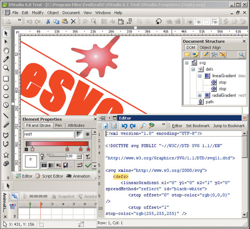The image size is (250, 229).
Task: Click the scissors cut icon
Action: [49, 22]
